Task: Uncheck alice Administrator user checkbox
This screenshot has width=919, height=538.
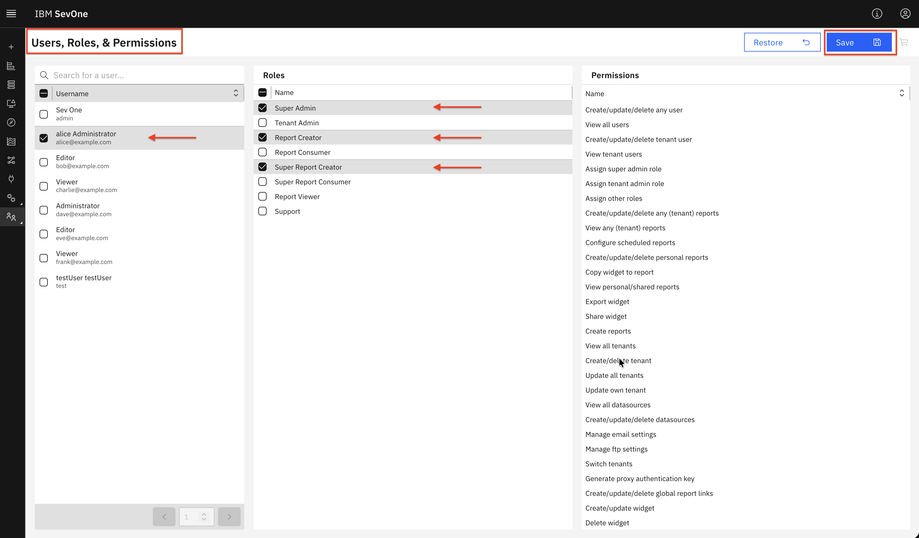Action: (43, 138)
